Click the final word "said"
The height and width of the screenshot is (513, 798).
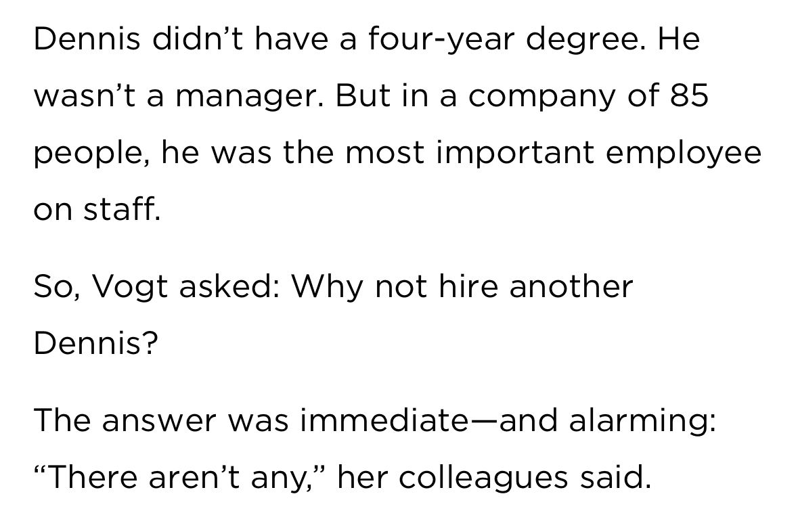click(615, 478)
